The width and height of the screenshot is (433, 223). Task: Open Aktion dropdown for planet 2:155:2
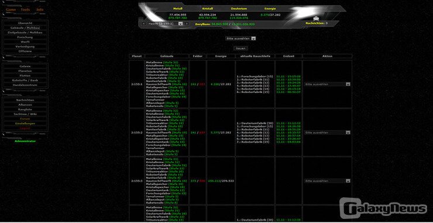pyautogui.click(x=327, y=133)
